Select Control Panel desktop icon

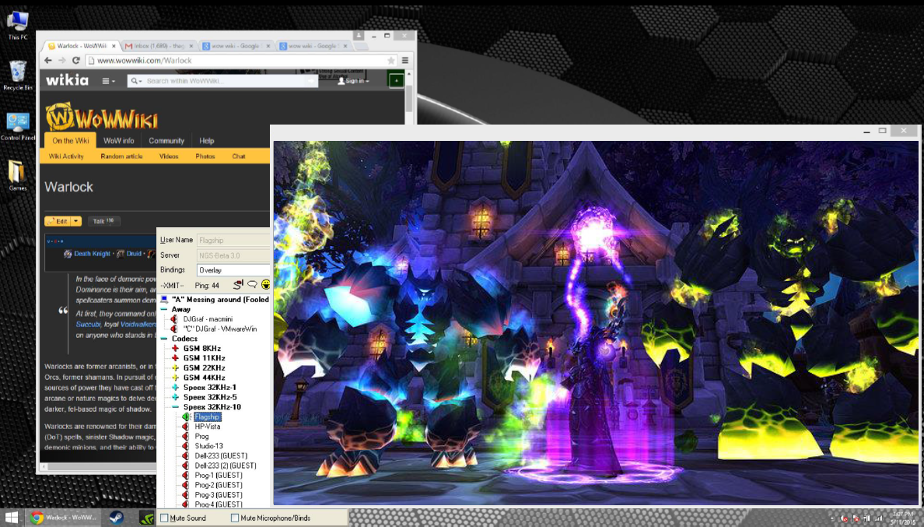click(x=18, y=125)
